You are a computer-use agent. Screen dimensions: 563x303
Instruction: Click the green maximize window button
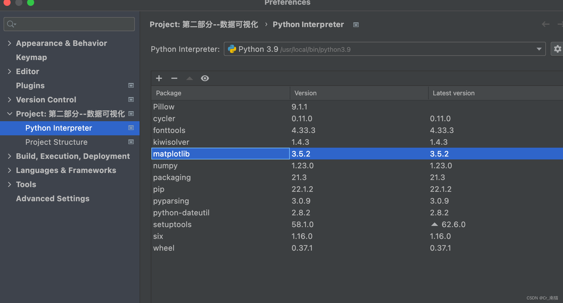coord(31,2)
